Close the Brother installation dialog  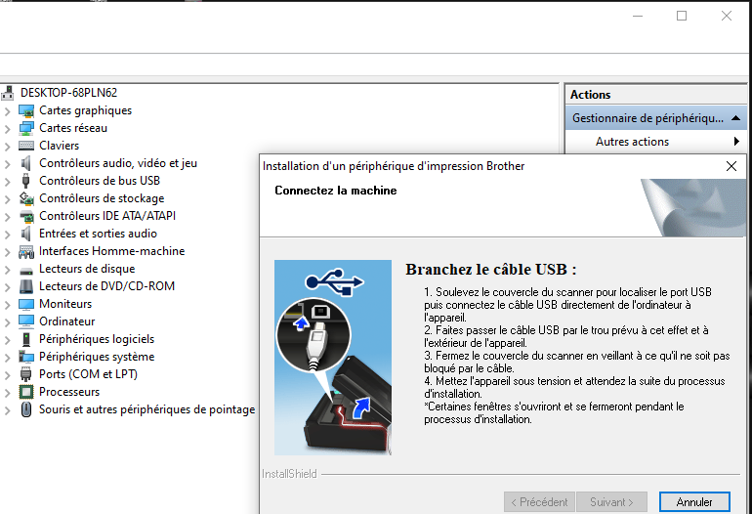pyautogui.click(x=731, y=166)
